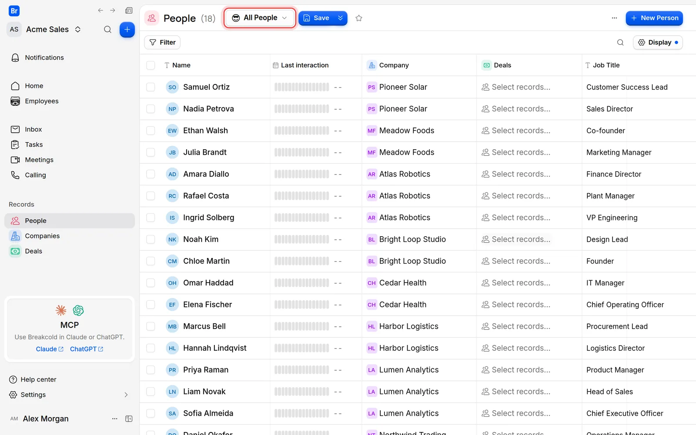This screenshot has height=435, width=696.
Task: Expand Settings with its chevron
Action: 126,395
